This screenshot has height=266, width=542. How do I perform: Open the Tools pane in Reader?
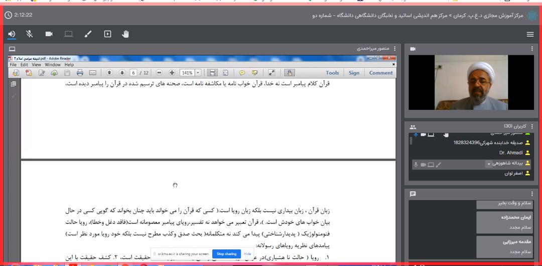[x=332, y=73]
